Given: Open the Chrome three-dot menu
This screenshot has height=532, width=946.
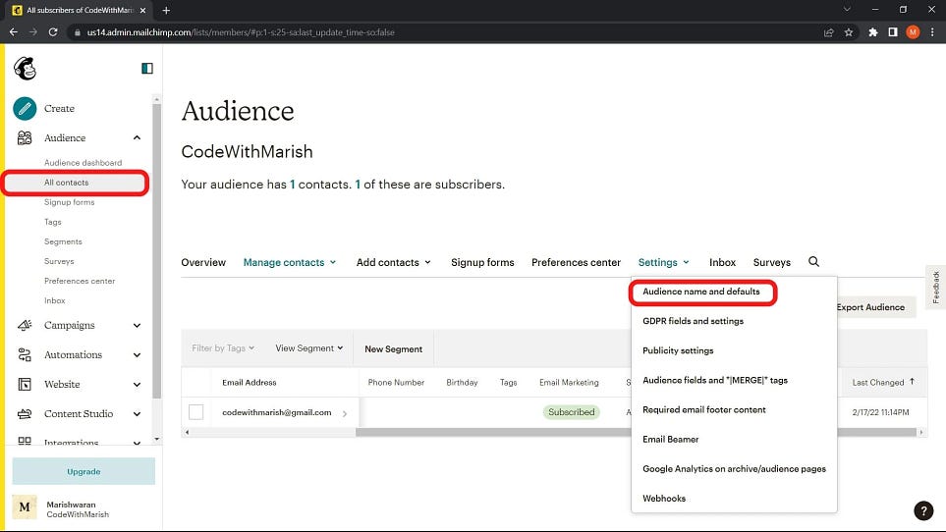Looking at the screenshot, I should coord(932,32).
